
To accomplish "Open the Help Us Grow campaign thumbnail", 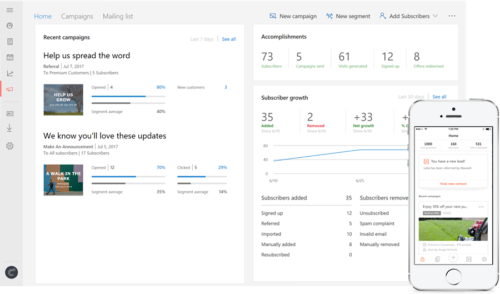I will coord(63,100).
